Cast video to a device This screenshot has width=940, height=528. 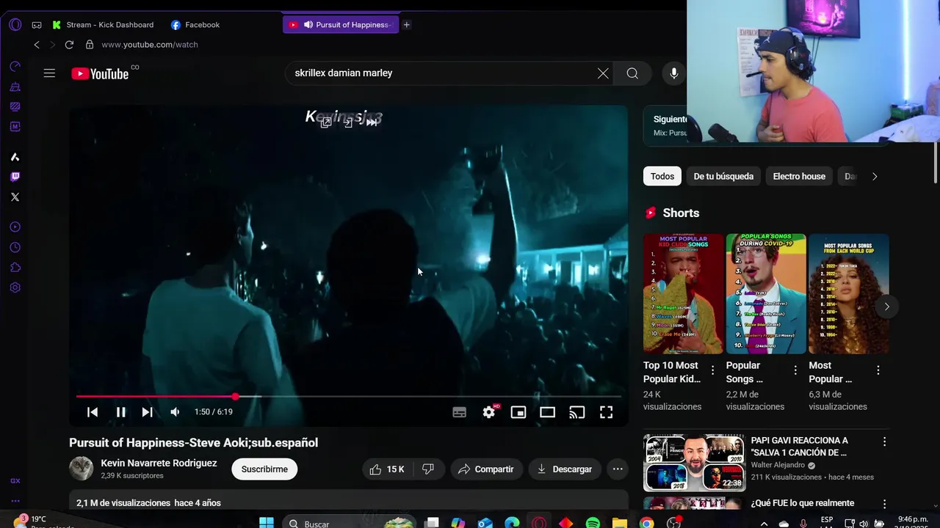click(577, 412)
